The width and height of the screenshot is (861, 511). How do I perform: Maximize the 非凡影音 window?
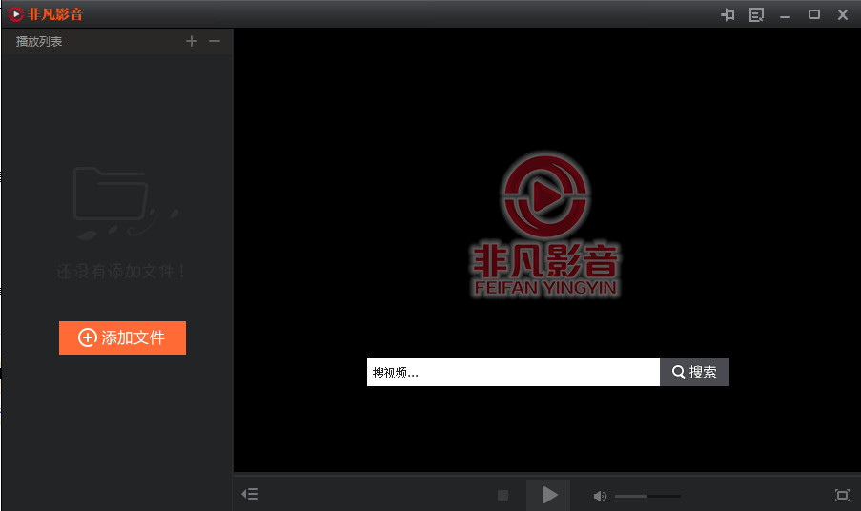click(814, 15)
